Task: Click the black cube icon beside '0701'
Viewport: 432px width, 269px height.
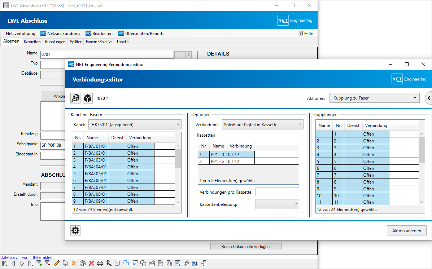Action: tap(88, 98)
